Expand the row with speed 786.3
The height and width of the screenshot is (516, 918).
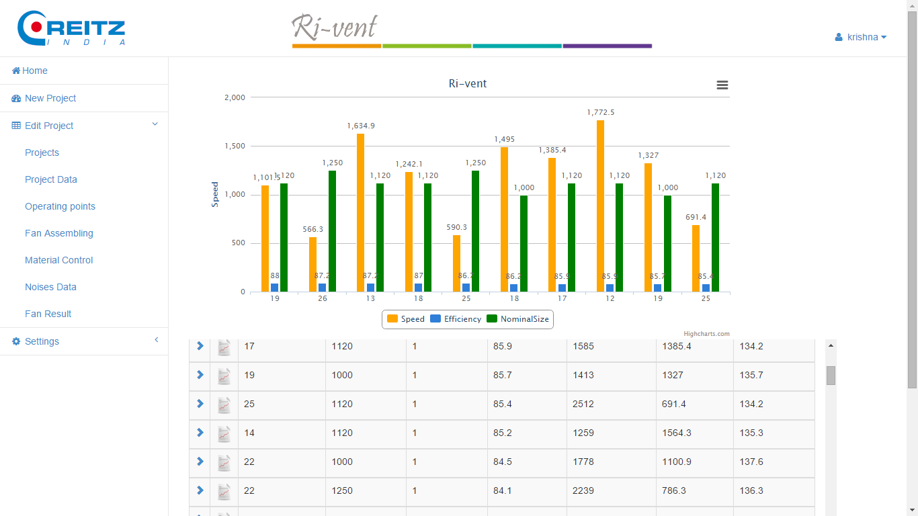pos(200,490)
